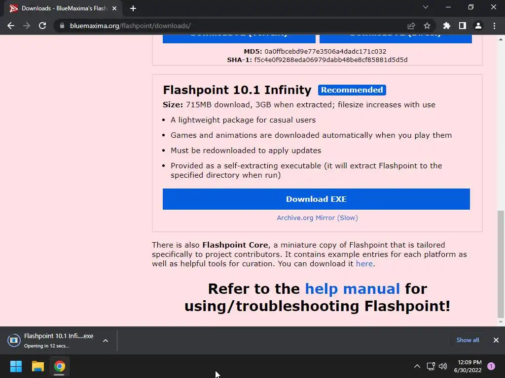Viewport: 505px width, 378px height.
Task: Click the network tray icon
Action: [431, 366]
